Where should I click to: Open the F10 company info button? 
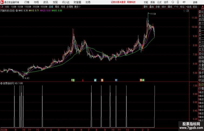176,7
